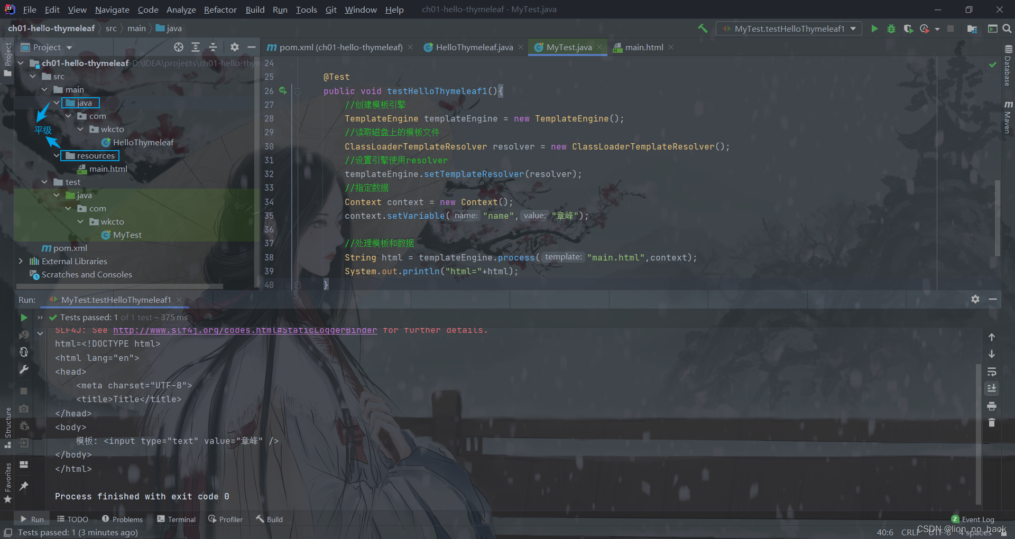Open the Terminal tool window
Image resolution: width=1015 pixels, height=539 pixels.
point(177,519)
